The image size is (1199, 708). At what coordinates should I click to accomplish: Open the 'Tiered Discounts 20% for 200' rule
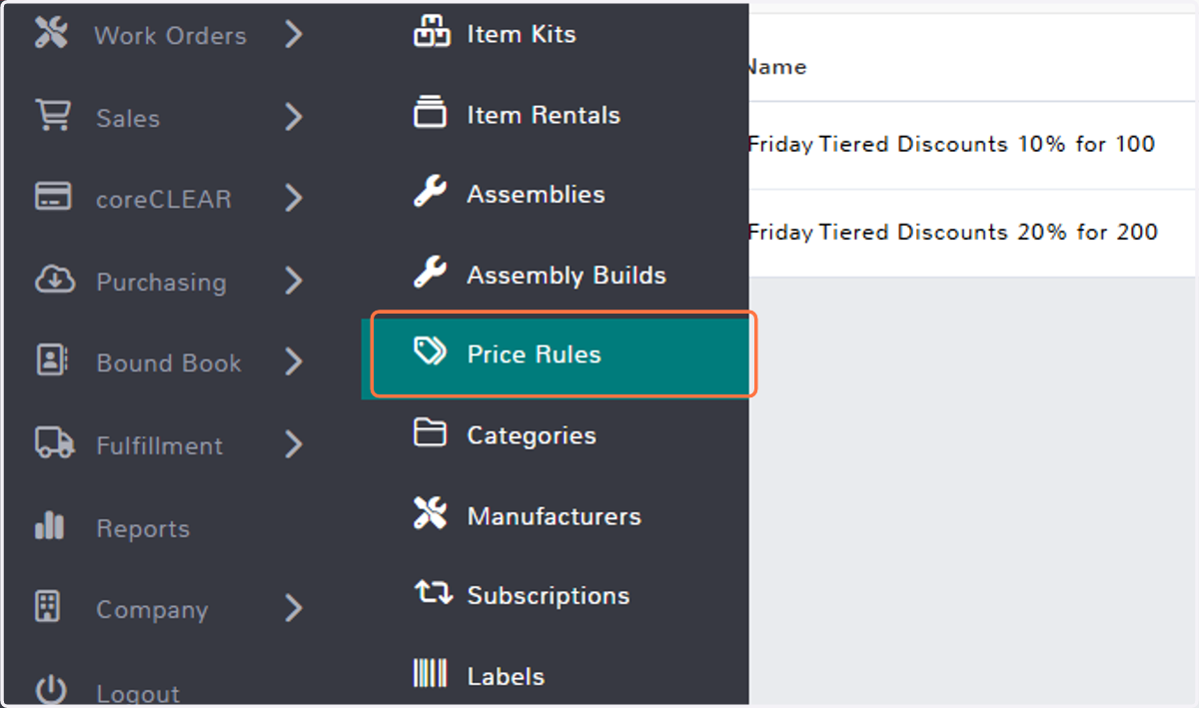(x=953, y=232)
